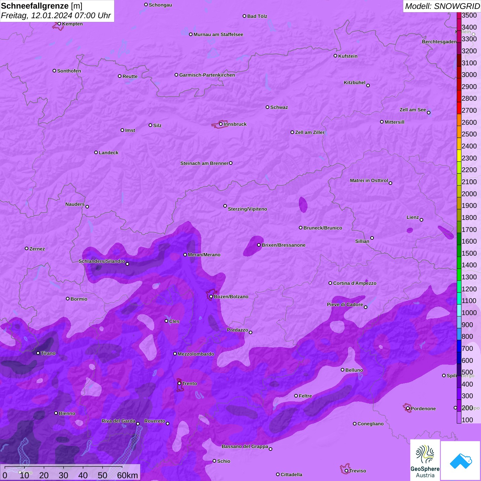Click the 700 legend value label
This screenshot has height=481, width=481.
point(467,348)
